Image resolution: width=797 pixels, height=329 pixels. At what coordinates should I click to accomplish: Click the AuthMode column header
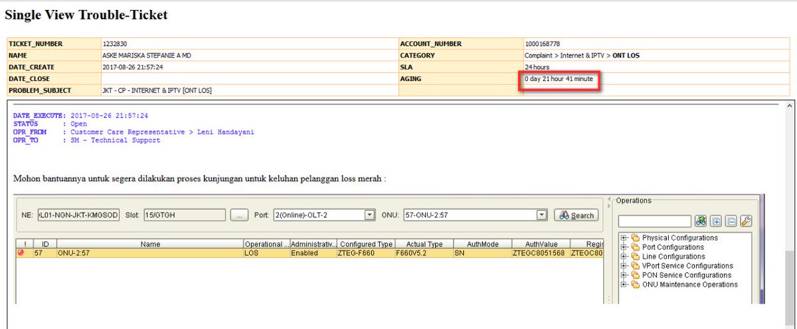(482, 244)
